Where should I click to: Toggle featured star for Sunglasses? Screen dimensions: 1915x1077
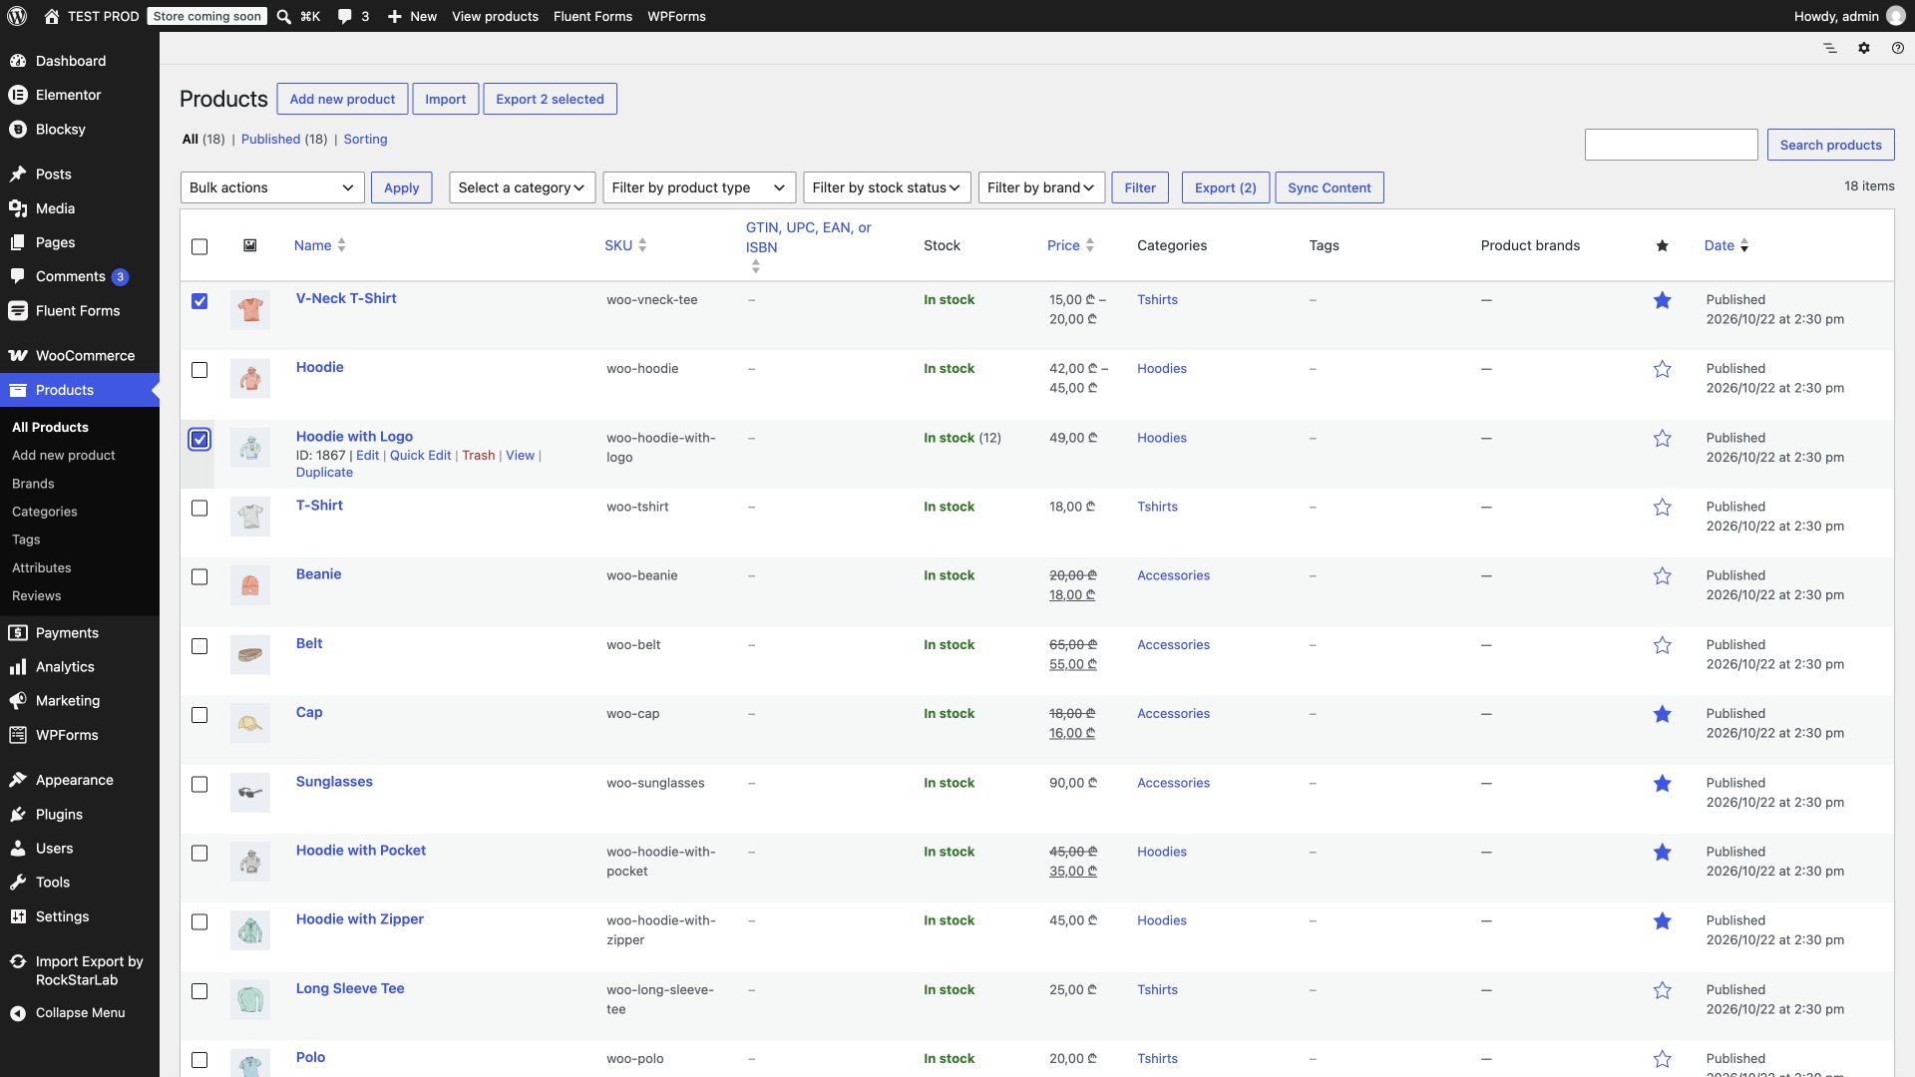(1662, 784)
